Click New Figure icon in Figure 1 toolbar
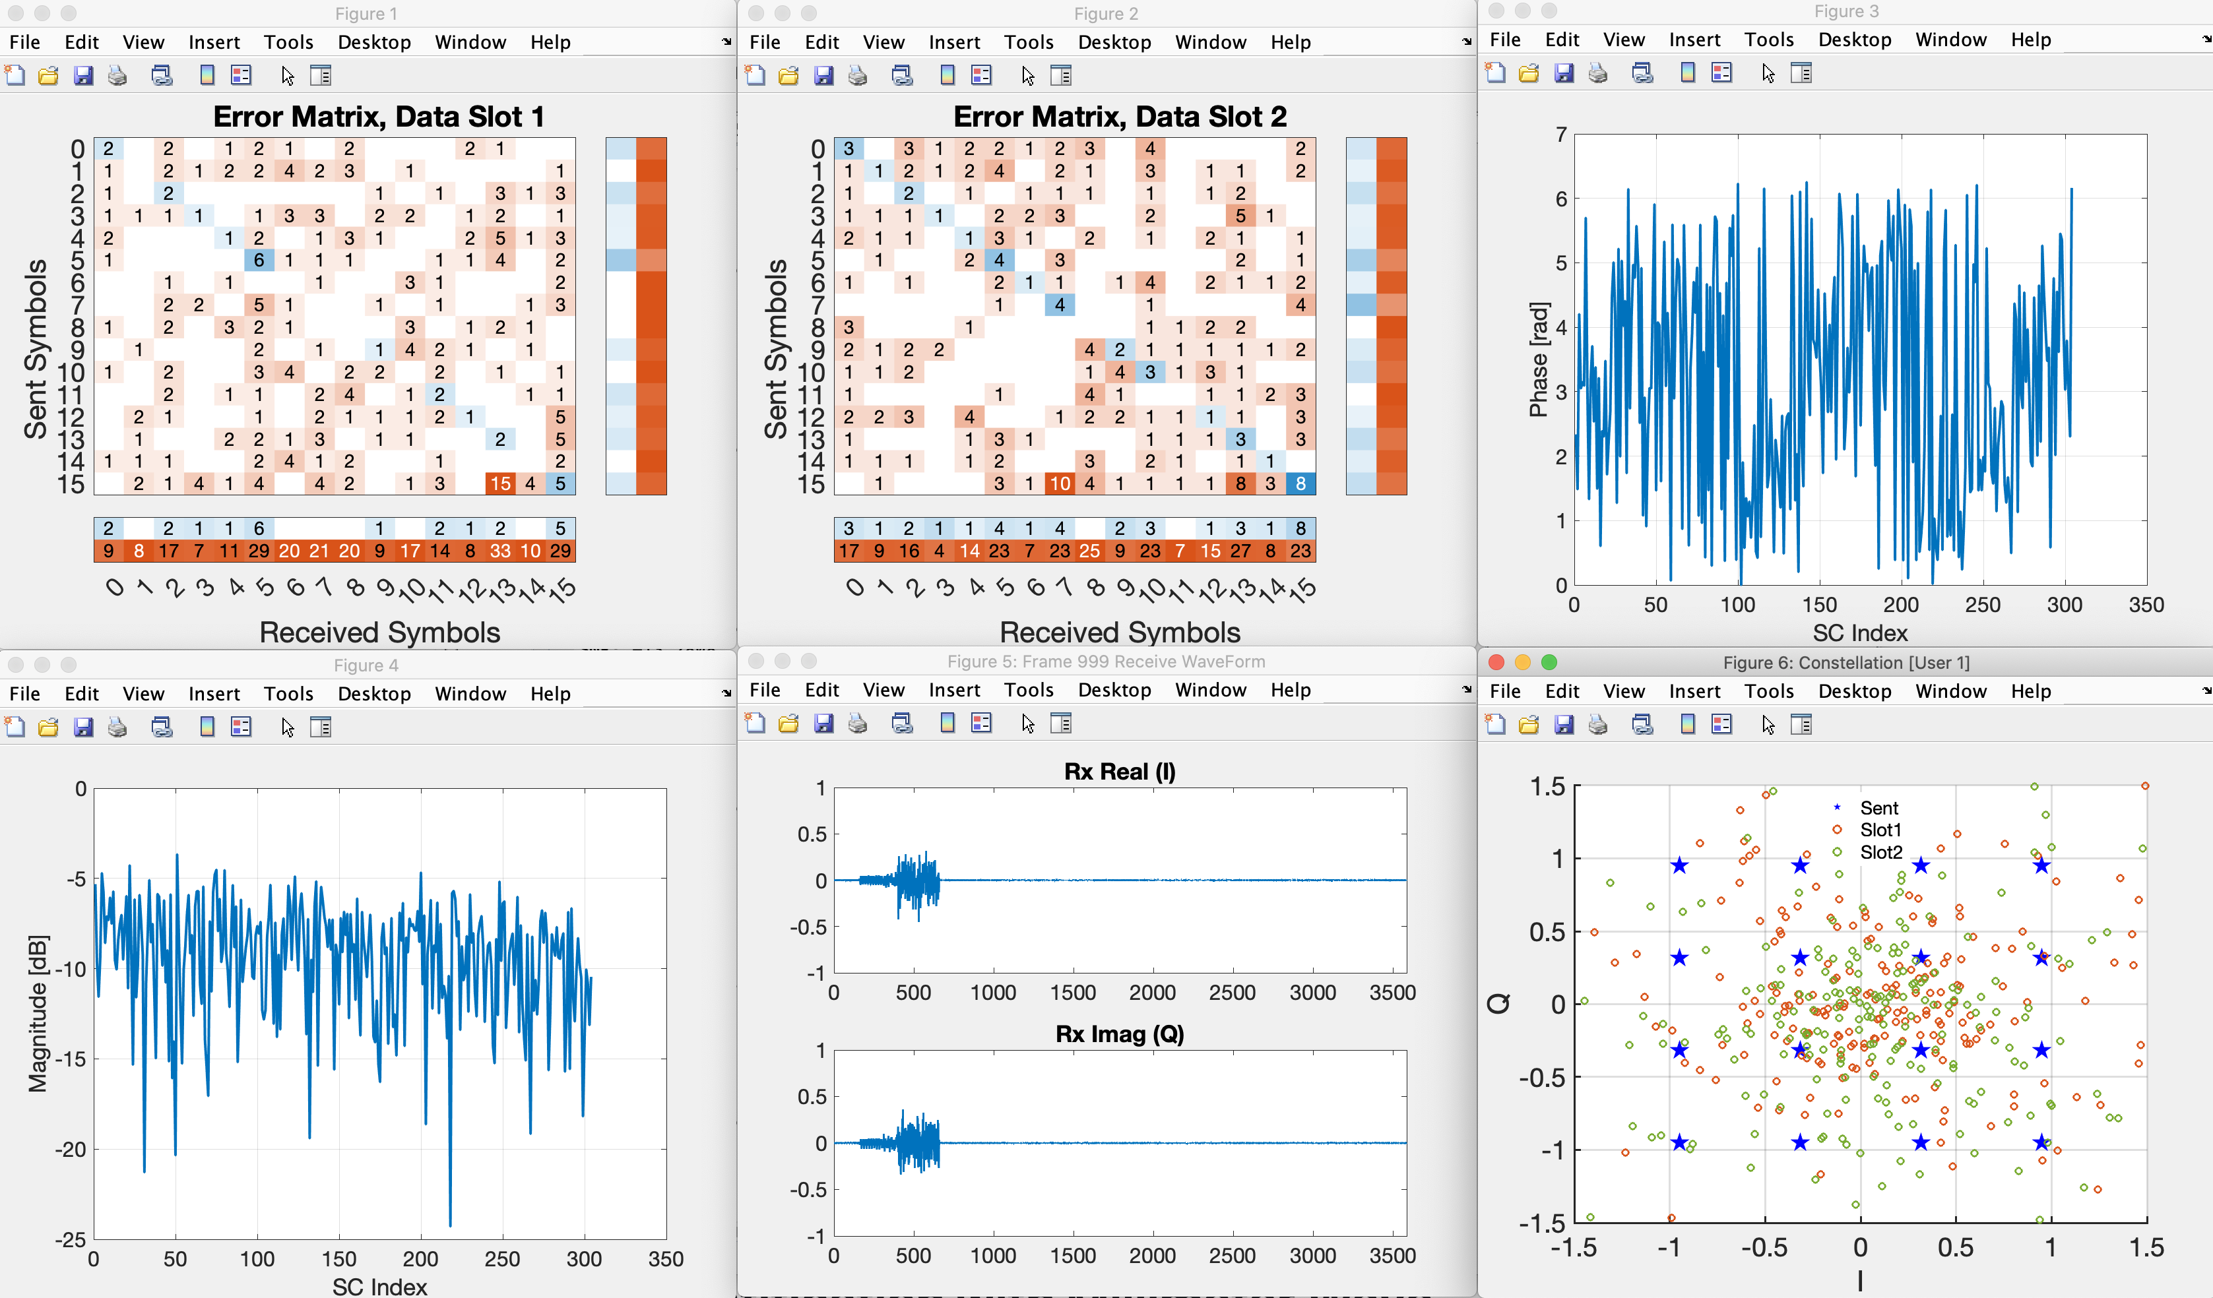This screenshot has height=1298, width=2213. tap(15, 75)
